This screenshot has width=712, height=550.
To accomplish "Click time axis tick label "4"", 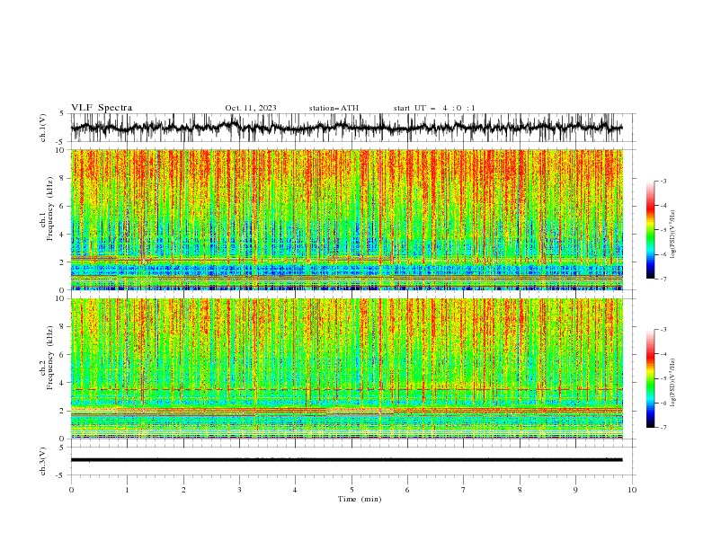I will coord(295,490).
